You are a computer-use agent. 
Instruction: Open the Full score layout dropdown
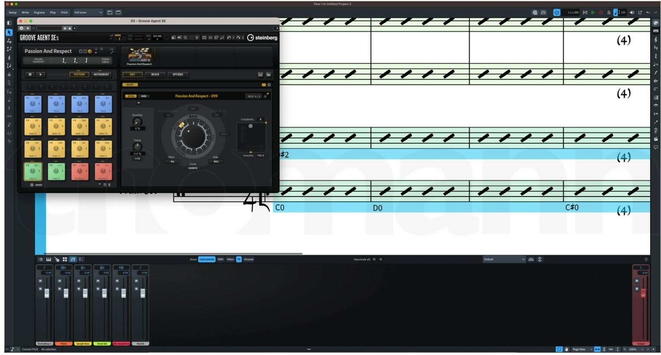click(x=88, y=13)
